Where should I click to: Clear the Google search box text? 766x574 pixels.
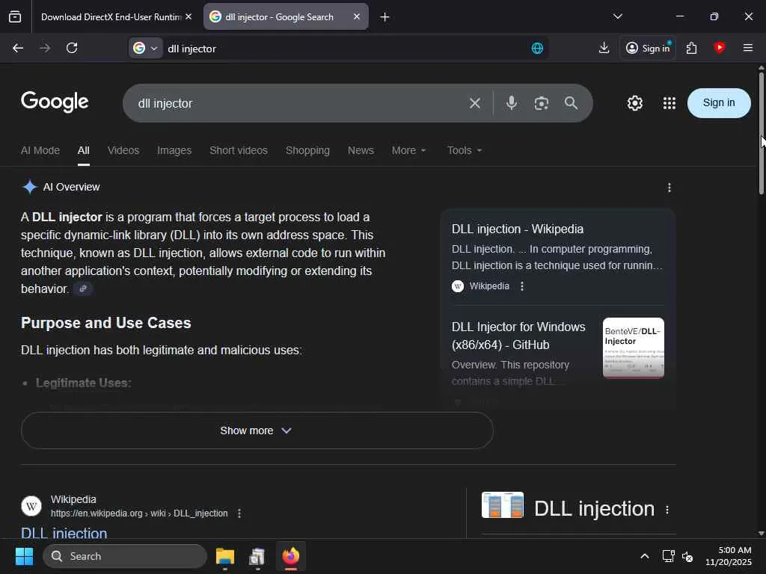click(475, 103)
